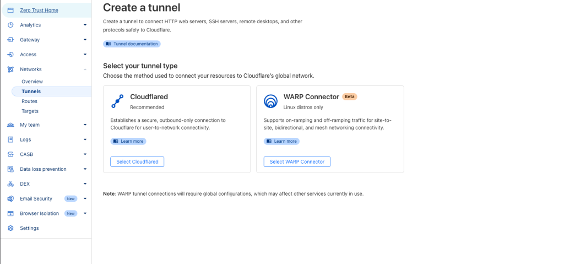The height and width of the screenshot is (264, 564).
Task: Open the Overview item under Networks
Action: click(x=32, y=82)
